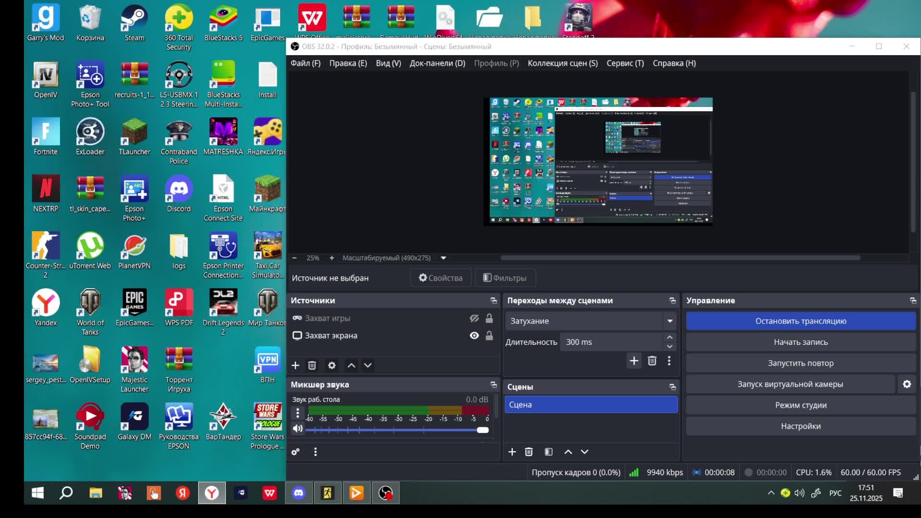Increase transition duration with up arrow
This screenshot has height=518, width=921.
tap(670, 338)
